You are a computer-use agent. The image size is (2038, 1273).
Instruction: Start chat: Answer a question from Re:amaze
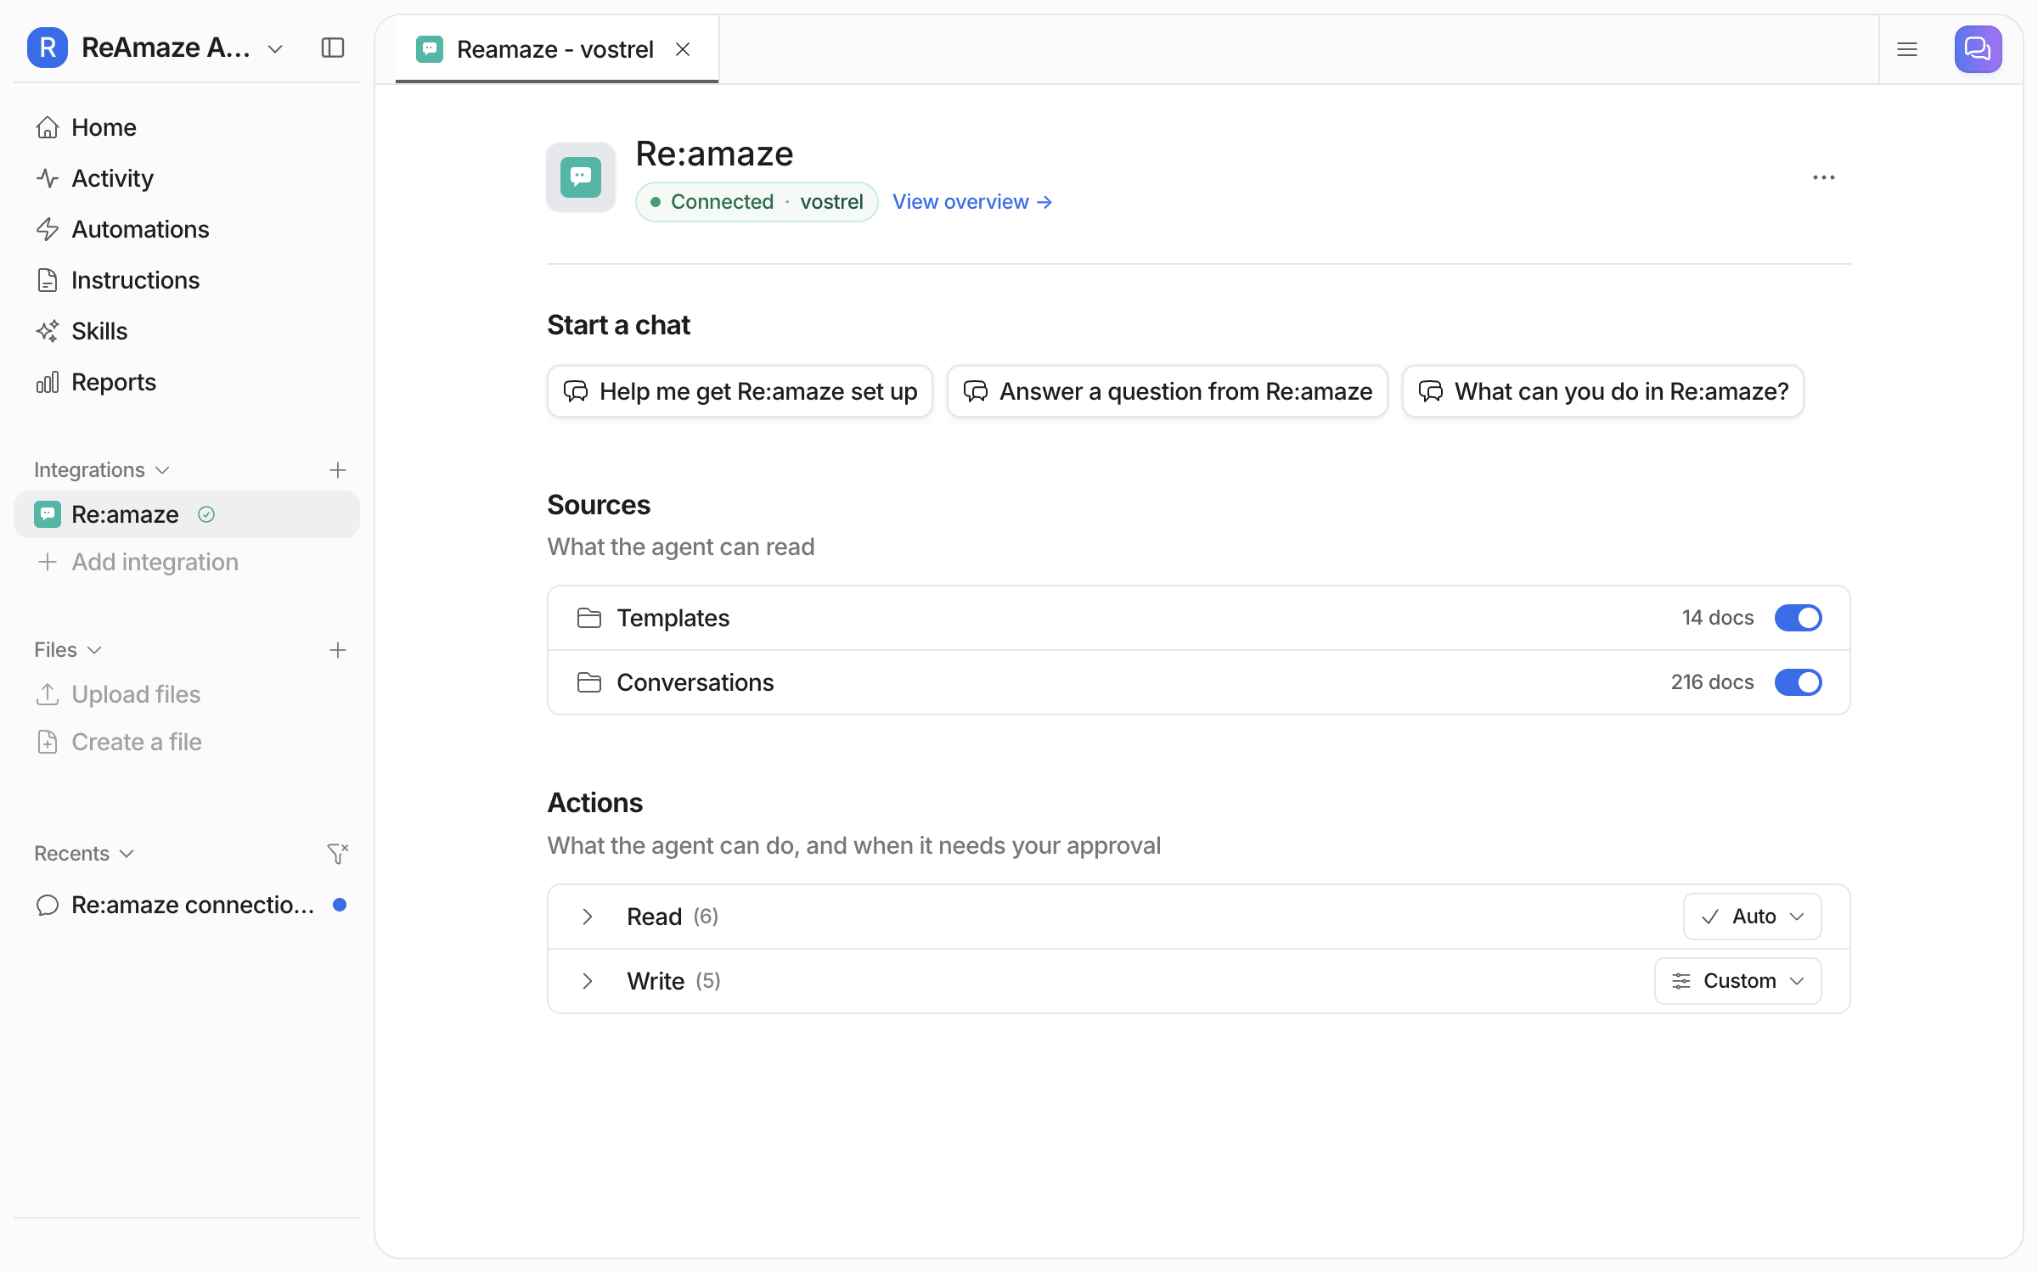coord(1168,391)
